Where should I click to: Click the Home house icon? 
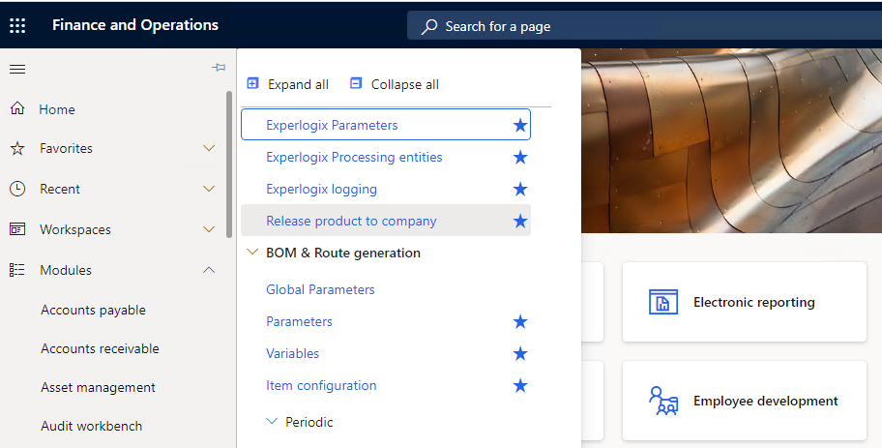pos(17,108)
